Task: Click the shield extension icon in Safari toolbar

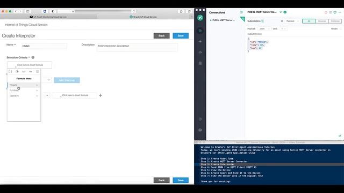Action: [45, 11]
